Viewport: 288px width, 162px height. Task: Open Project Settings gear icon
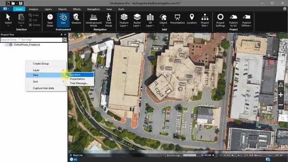coord(220,20)
